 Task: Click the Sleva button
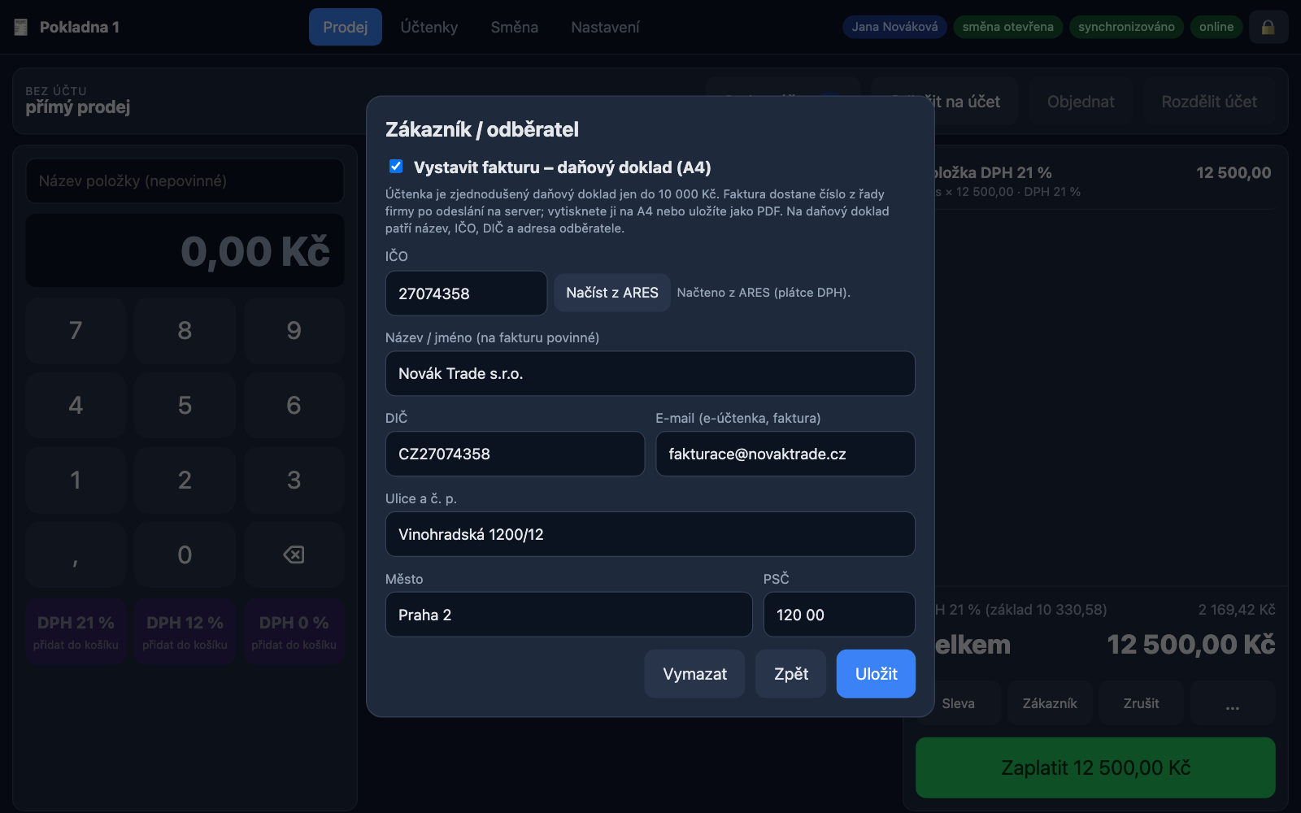tap(958, 703)
